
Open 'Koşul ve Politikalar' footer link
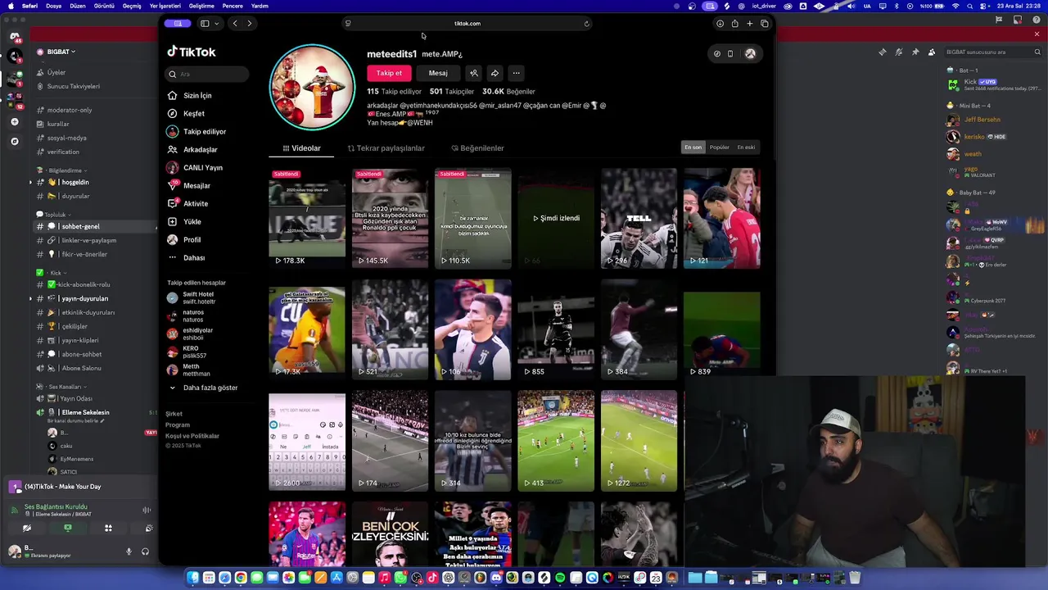pyautogui.click(x=192, y=436)
